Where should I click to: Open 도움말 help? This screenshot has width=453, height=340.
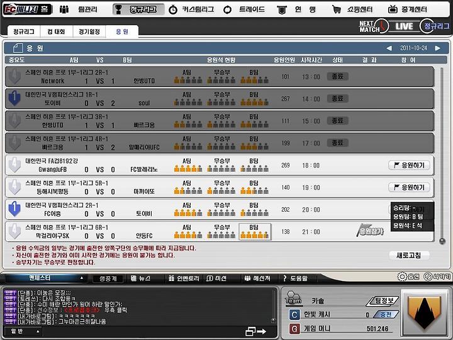point(295,278)
